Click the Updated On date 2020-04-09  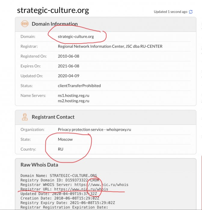(x=69, y=76)
